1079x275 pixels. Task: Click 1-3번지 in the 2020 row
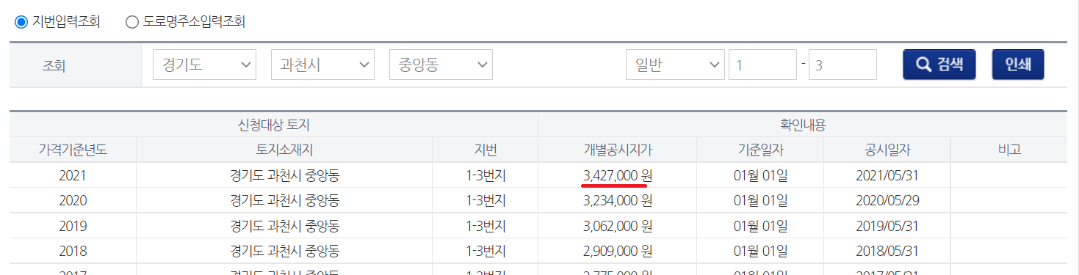[x=486, y=201]
